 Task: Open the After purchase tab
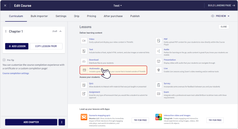113,16
